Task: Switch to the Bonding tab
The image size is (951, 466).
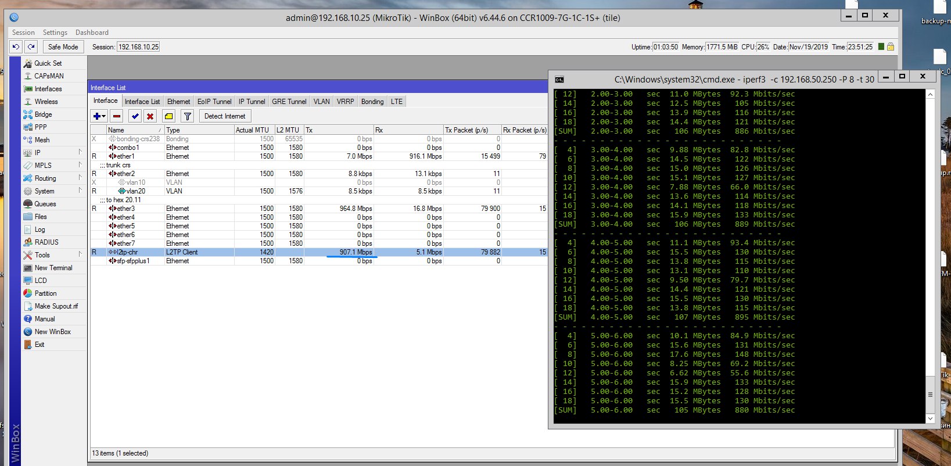Action: [x=372, y=101]
